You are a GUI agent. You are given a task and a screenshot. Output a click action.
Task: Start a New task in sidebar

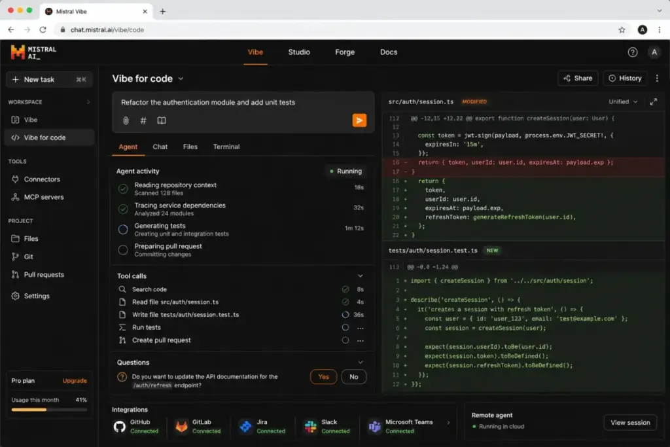pyautogui.click(x=49, y=79)
